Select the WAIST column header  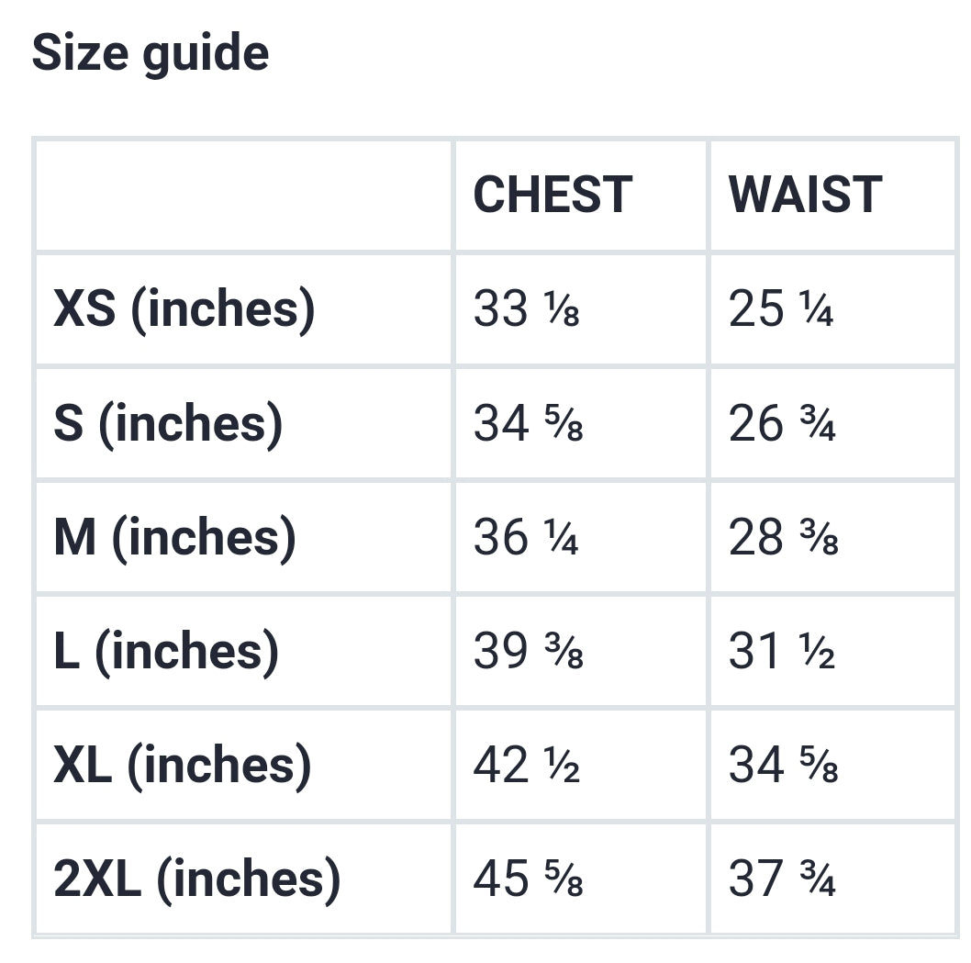click(x=805, y=195)
